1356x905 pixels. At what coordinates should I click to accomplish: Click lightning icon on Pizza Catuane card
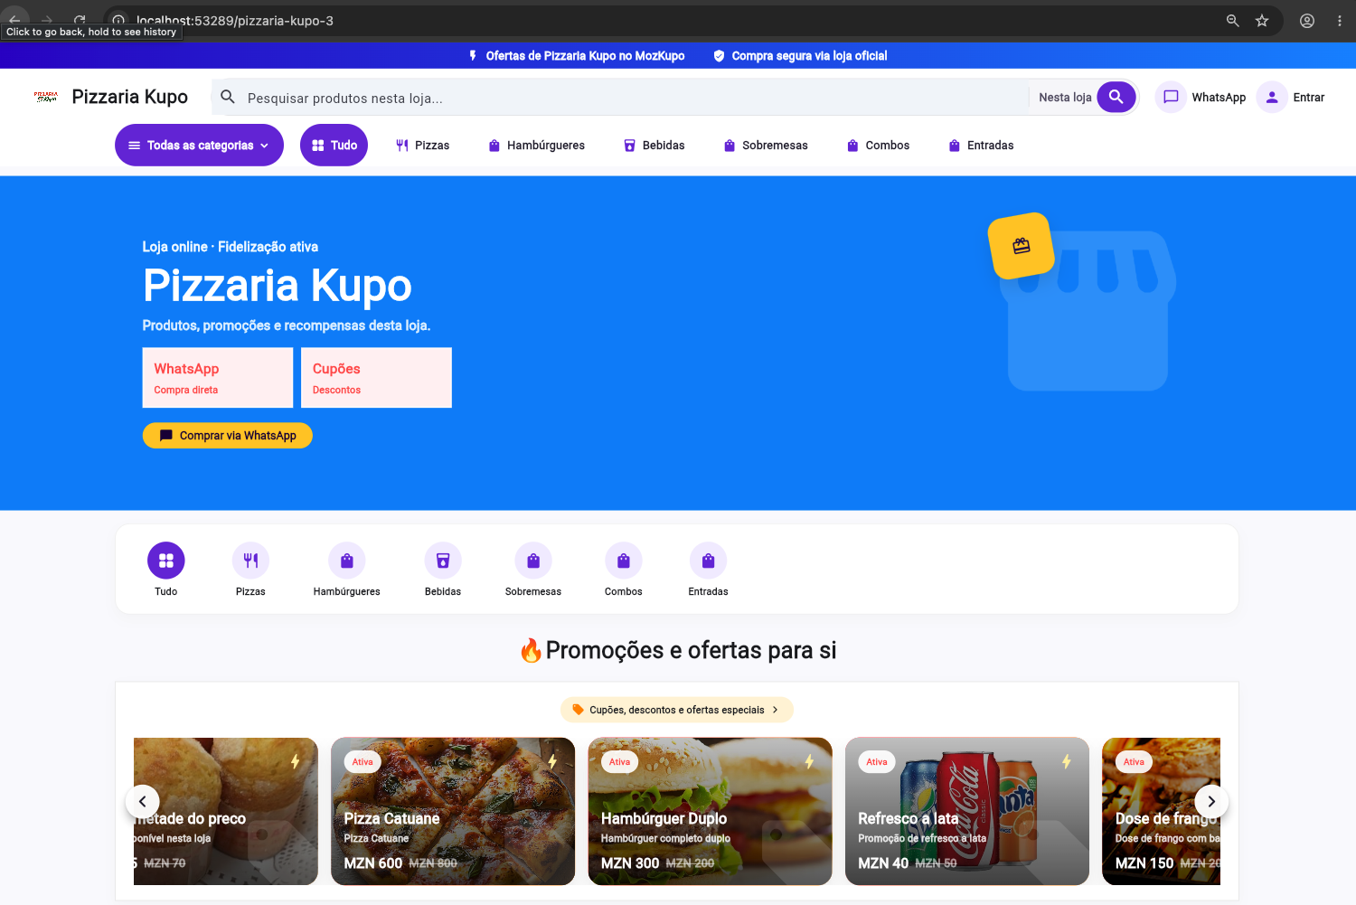tap(552, 761)
